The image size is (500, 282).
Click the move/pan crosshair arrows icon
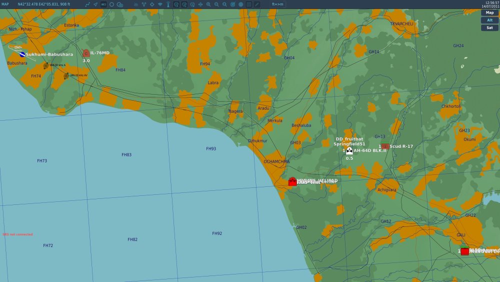click(200, 4)
